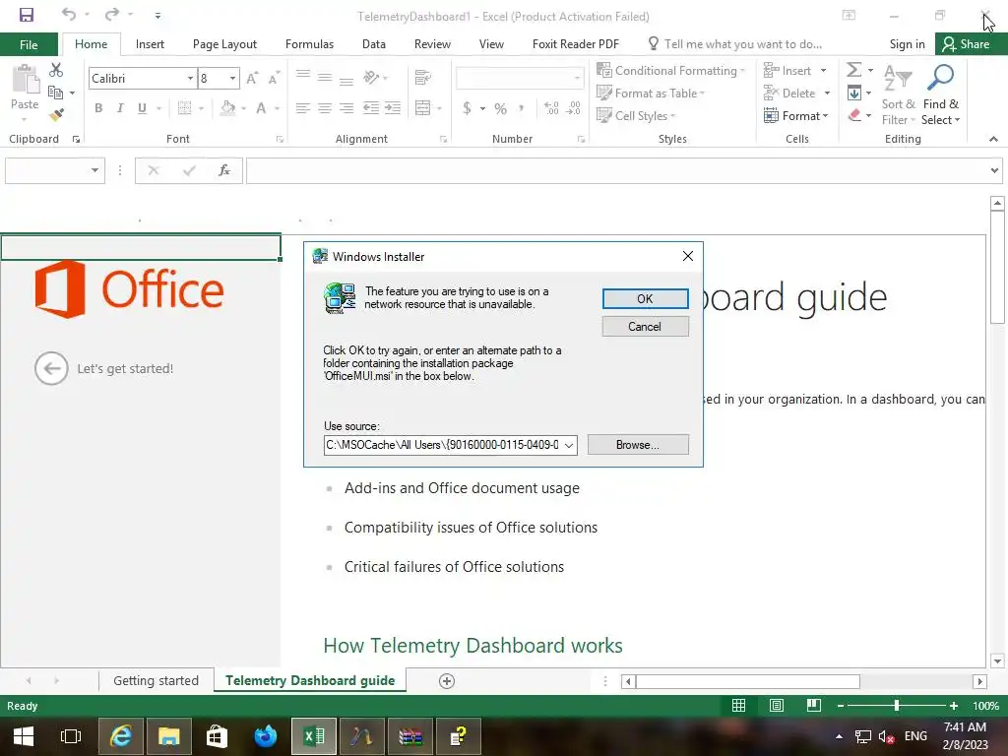Open the Font name Calibri dropdown
1008x756 pixels.
tap(190, 79)
